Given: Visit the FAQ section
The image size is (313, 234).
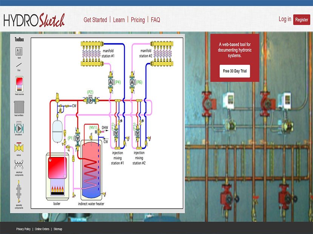Looking at the screenshot, I should 155,20.
